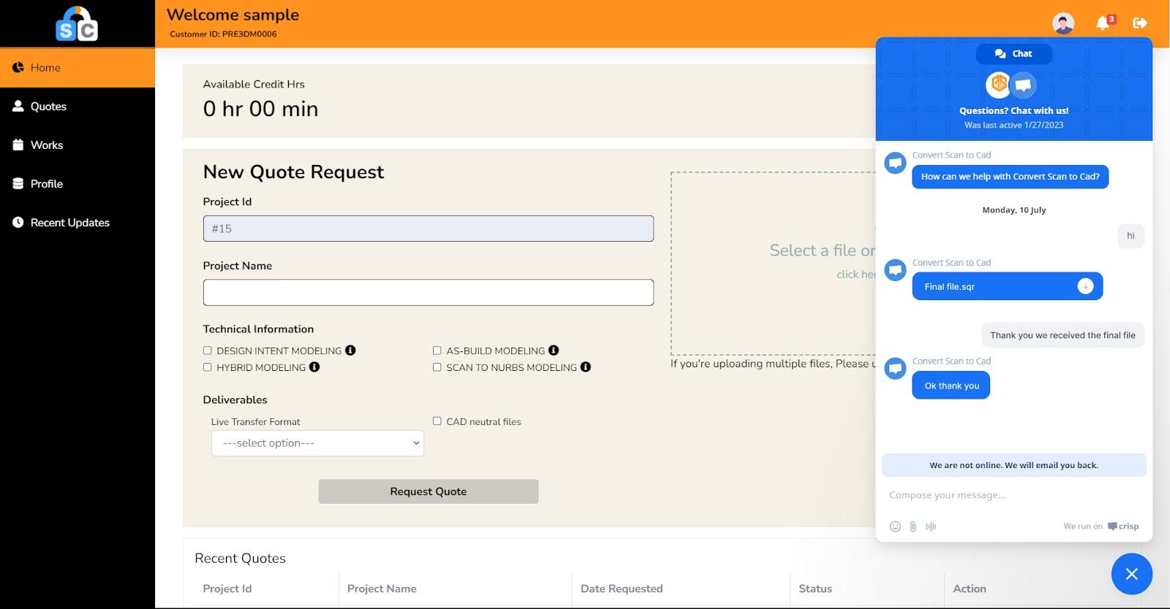This screenshot has height=609, width=1170.
Task: Click the Works icon in the sidebar
Action: [18, 145]
